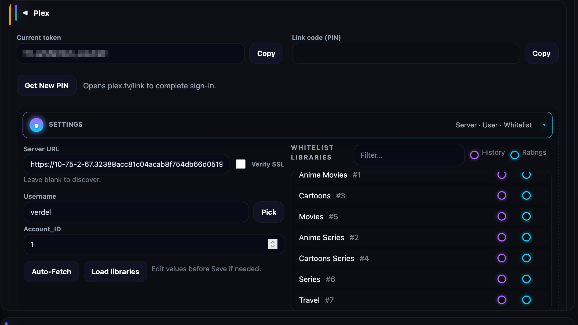
Task: Toggle the History column header circle
Action: click(474, 155)
